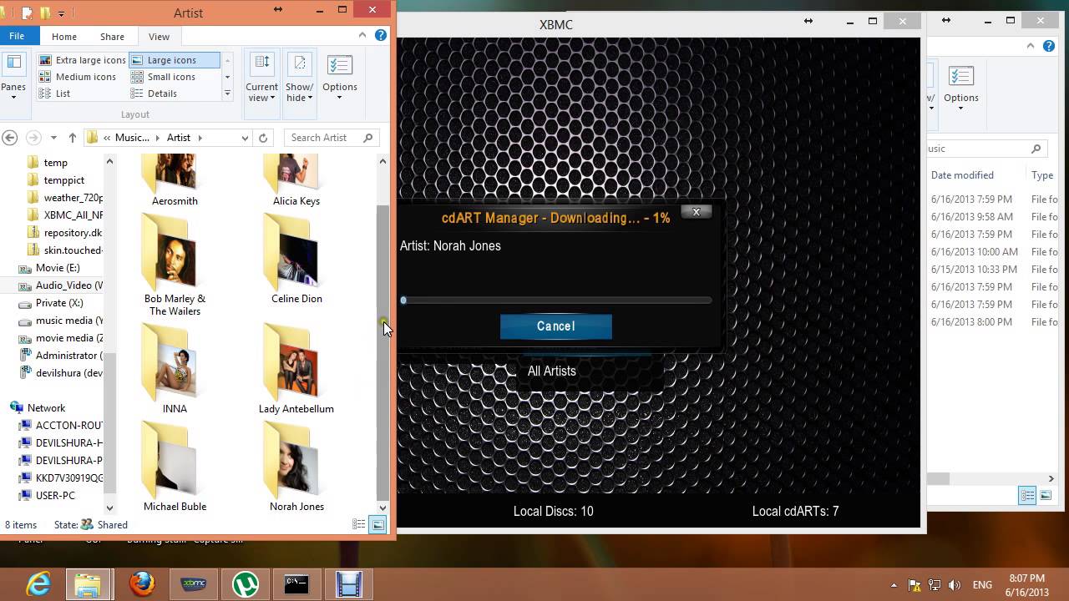This screenshot has height=601, width=1069.
Task: Select the Celine Dion folder
Action: tap(296, 259)
